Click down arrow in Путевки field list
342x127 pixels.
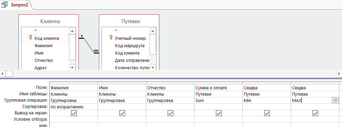click(153, 68)
